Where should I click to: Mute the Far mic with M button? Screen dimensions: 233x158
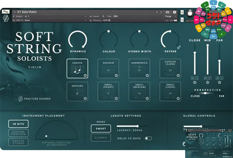(217, 78)
